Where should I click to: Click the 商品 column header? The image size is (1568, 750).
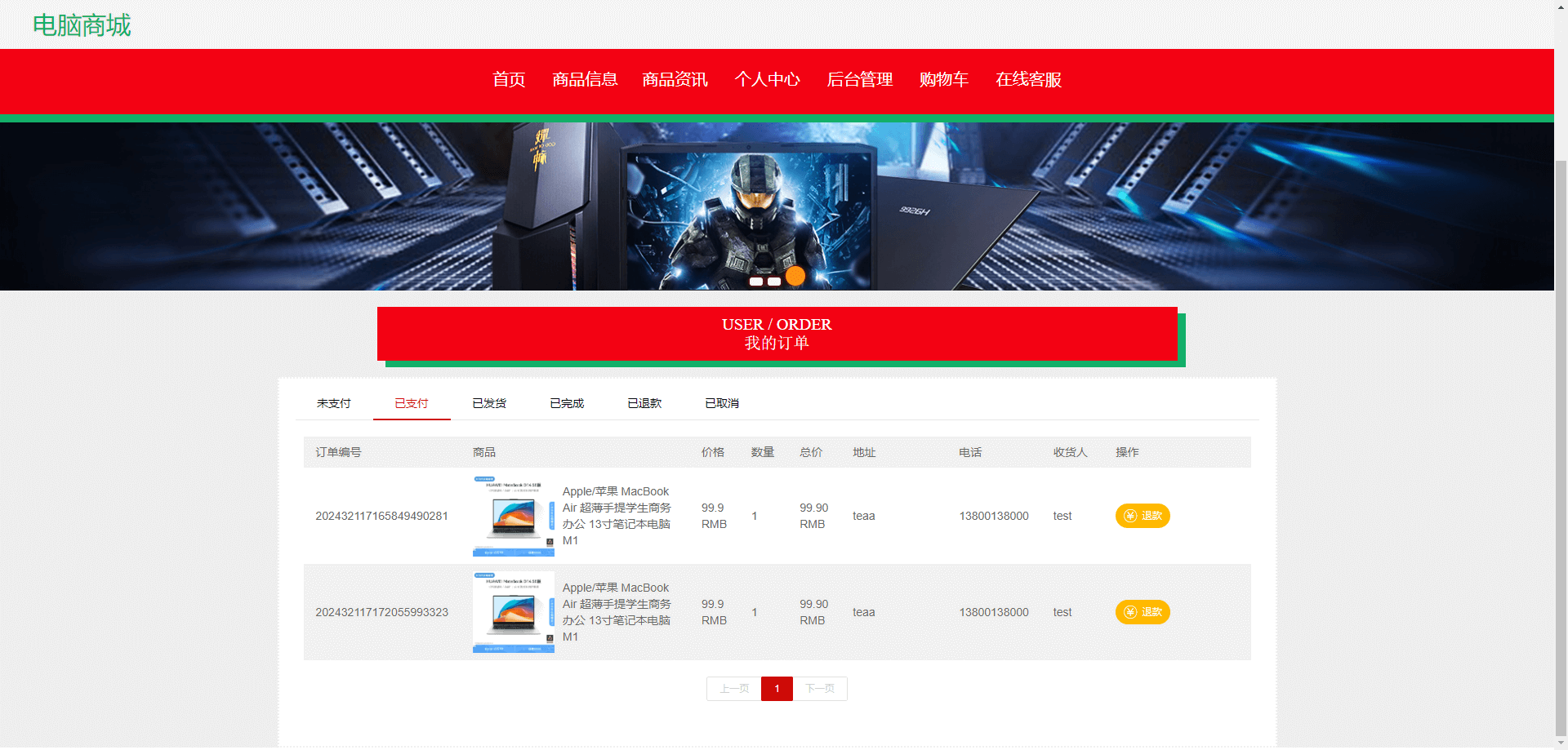(484, 452)
